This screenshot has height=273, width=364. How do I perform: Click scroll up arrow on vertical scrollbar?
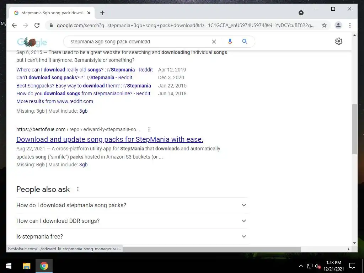[x=354, y=35]
